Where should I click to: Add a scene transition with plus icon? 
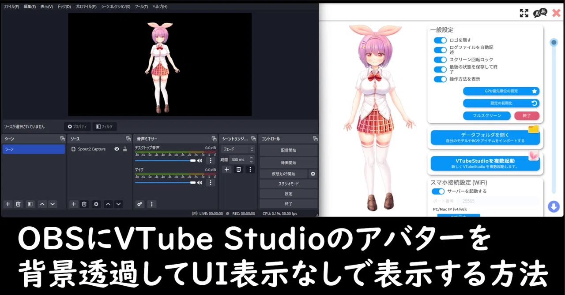(226, 169)
